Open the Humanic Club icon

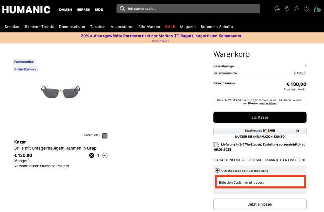click(x=277, y=9)
